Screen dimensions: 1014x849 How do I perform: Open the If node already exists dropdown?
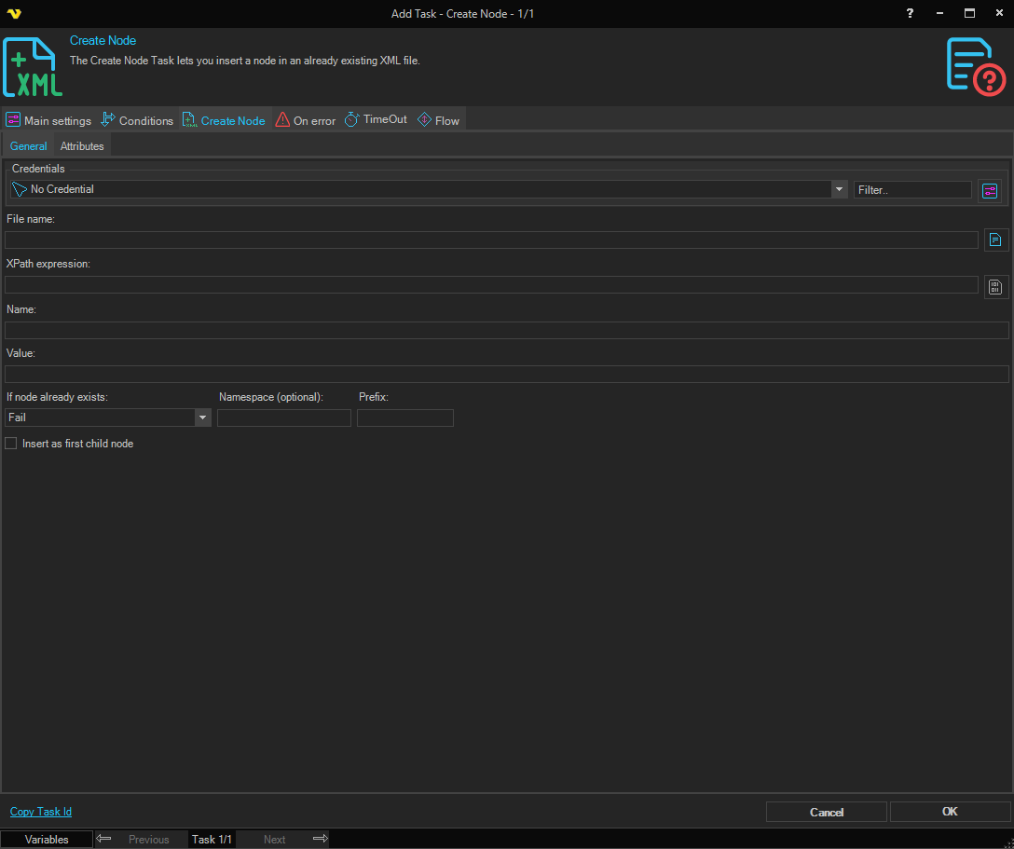pos(202,418)
